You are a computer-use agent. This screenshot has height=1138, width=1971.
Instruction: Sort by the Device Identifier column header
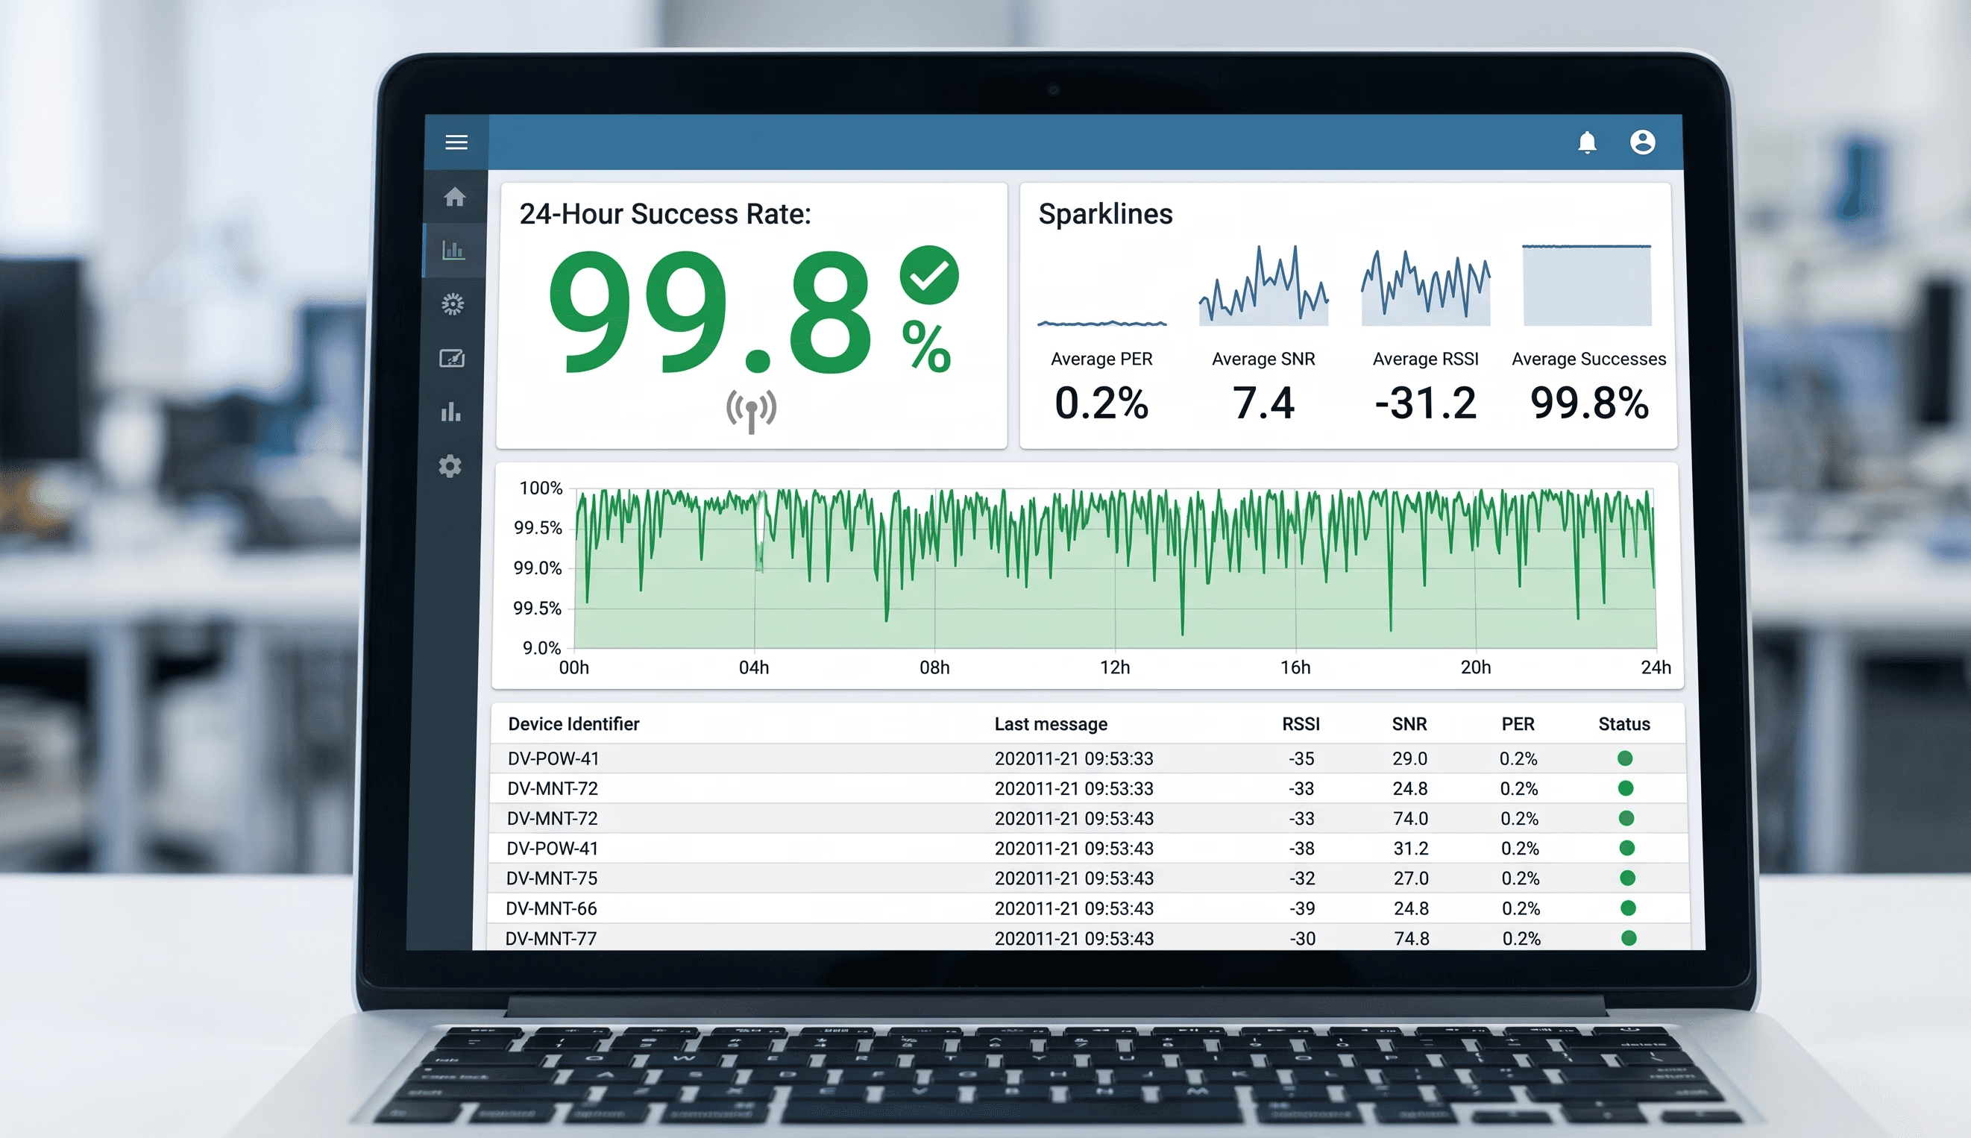(x=573, y=724)
